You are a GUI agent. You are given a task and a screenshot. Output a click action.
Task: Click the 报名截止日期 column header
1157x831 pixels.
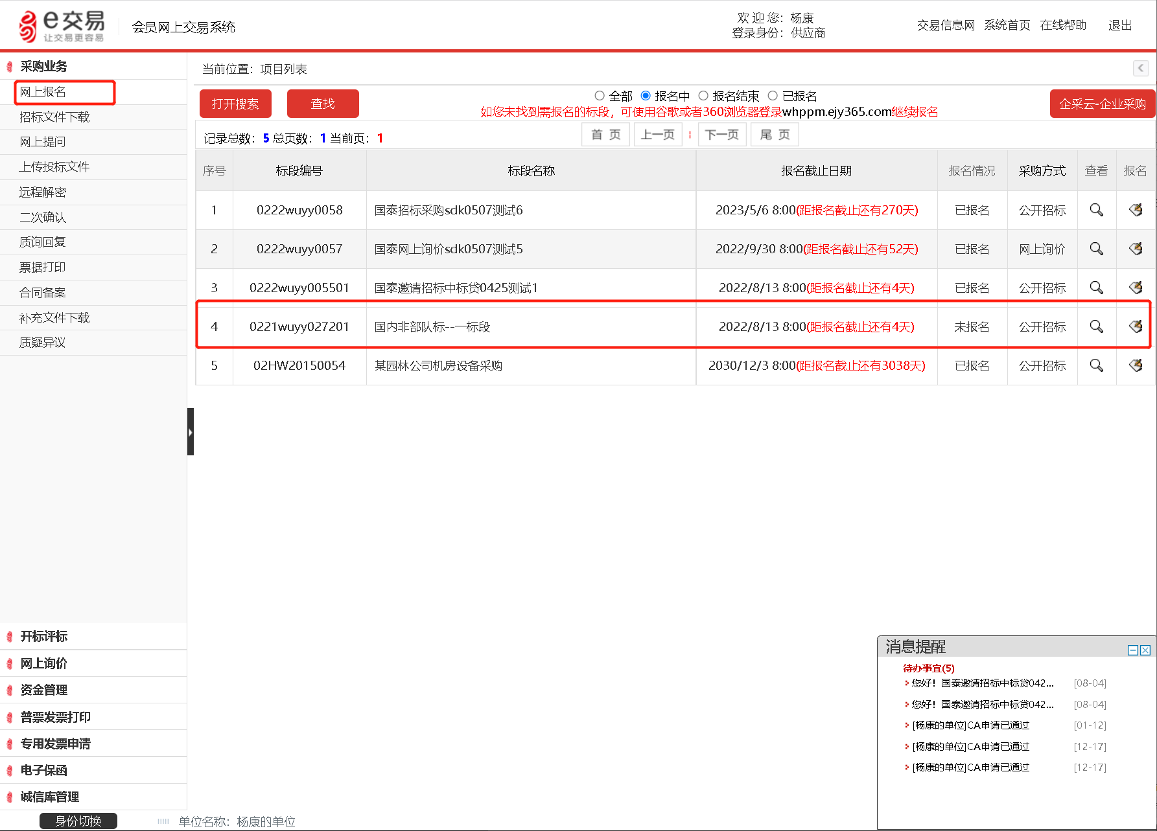(816, 171)
